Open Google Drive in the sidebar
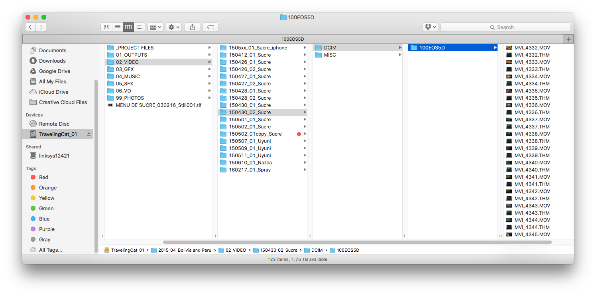Image resolution: width=596 pixels, height=296 pixels. tap(55, 71)
